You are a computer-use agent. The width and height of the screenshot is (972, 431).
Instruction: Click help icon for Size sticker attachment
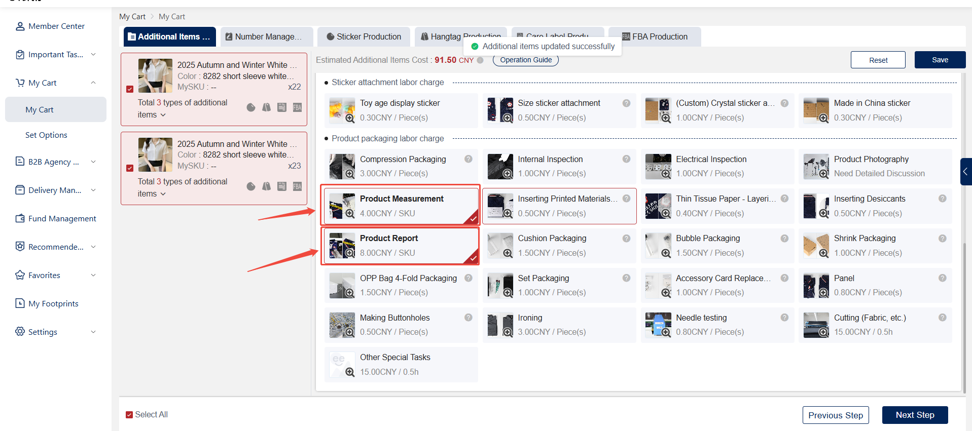click(x=627, y=103)
